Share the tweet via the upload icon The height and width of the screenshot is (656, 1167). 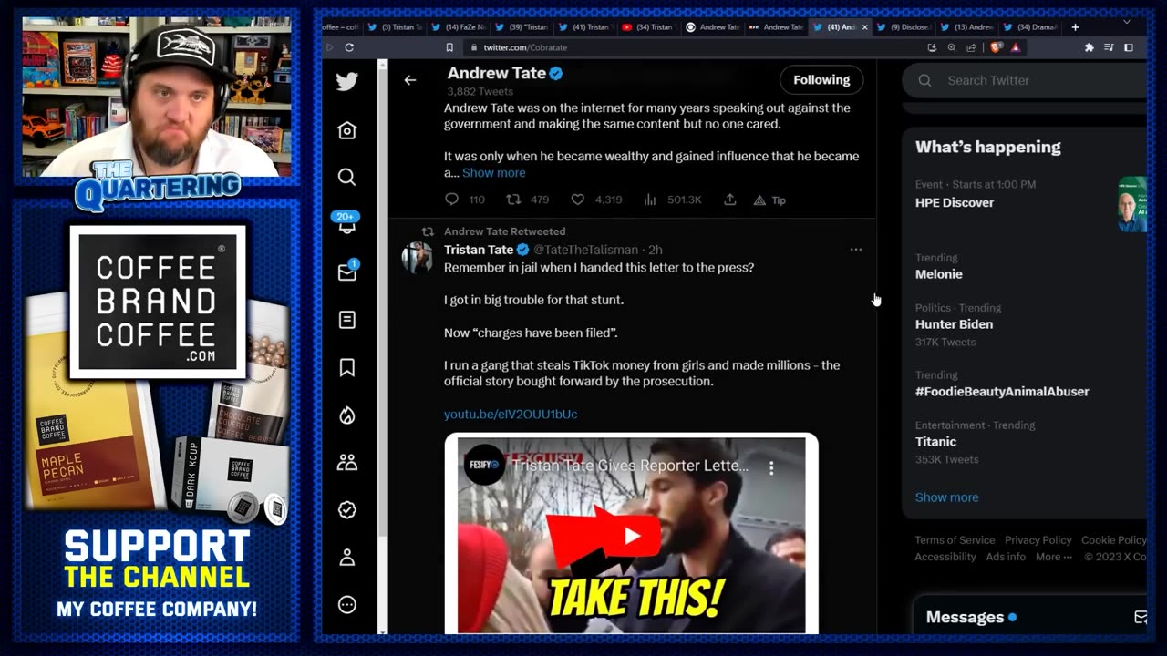click(729, 200)
